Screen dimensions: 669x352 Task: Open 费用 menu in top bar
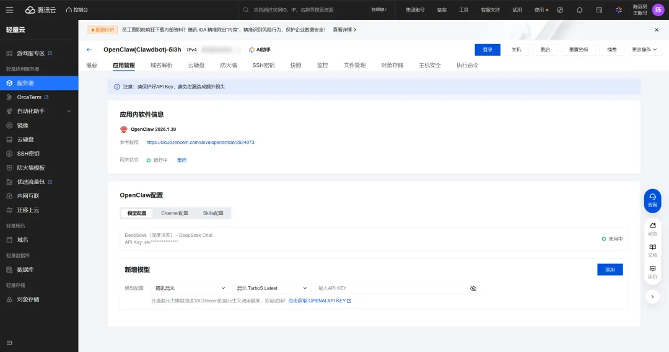[x=540, y=10]
